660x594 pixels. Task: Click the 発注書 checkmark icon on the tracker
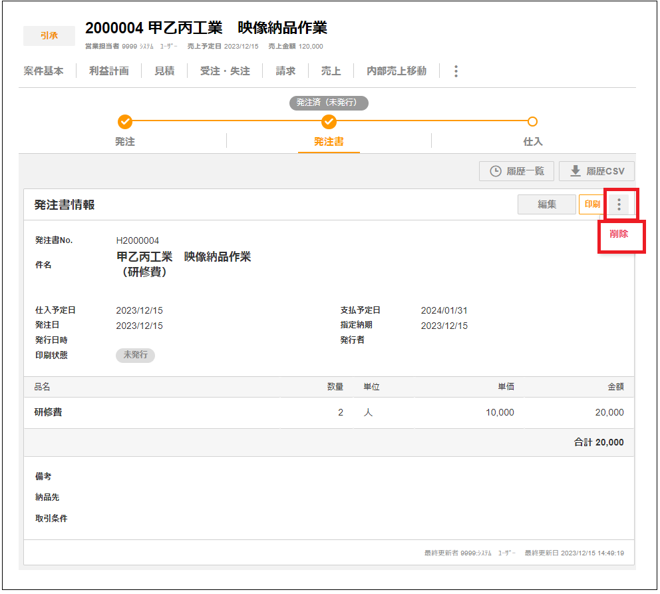tap(329, 123)
